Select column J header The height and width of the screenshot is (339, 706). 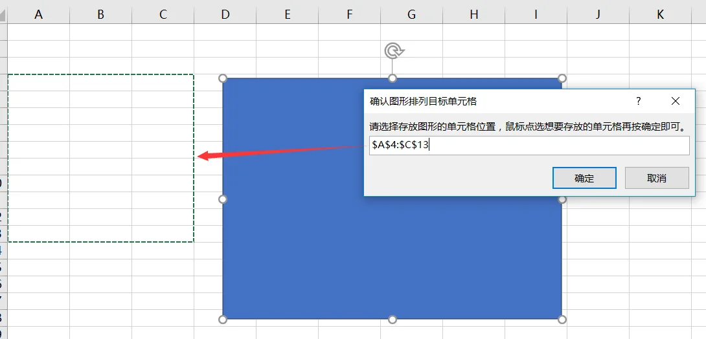pos(598,14)
